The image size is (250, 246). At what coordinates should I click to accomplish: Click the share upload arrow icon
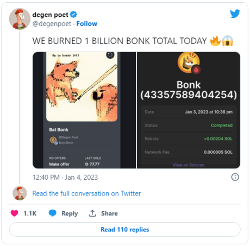coord(92,213)
